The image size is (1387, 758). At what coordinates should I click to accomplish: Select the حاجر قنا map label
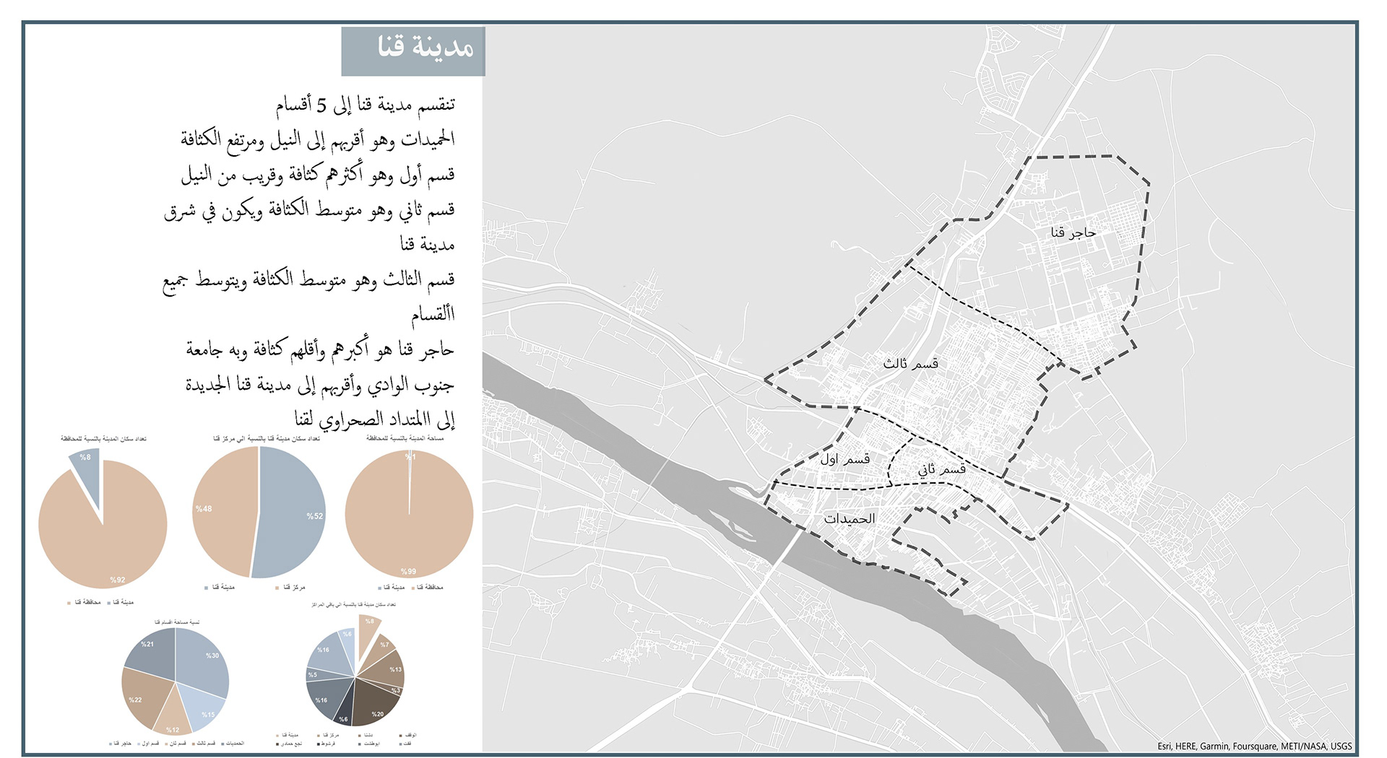(1073, 232)
